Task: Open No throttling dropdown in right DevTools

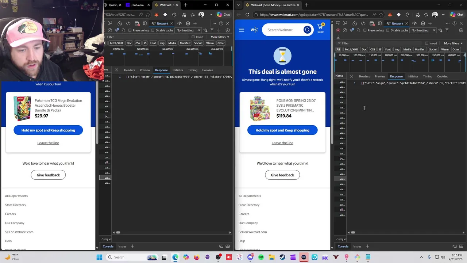Action: 422,30
